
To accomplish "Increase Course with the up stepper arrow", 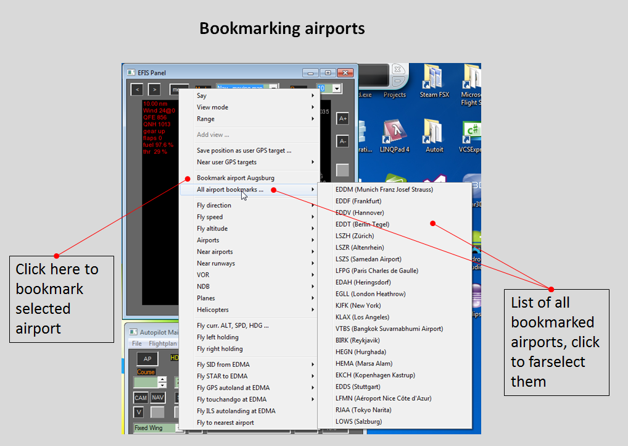I will pos(162,379).
